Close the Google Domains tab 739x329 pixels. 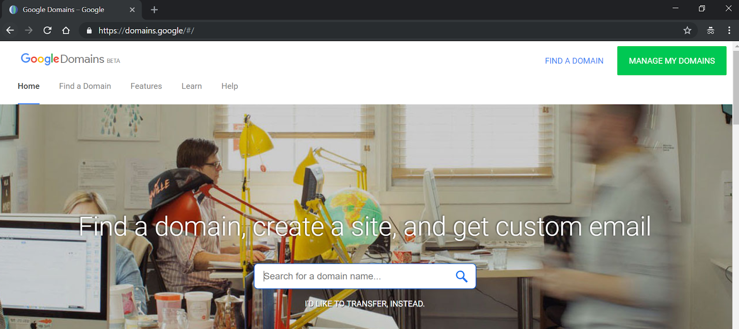coord(132,10)
